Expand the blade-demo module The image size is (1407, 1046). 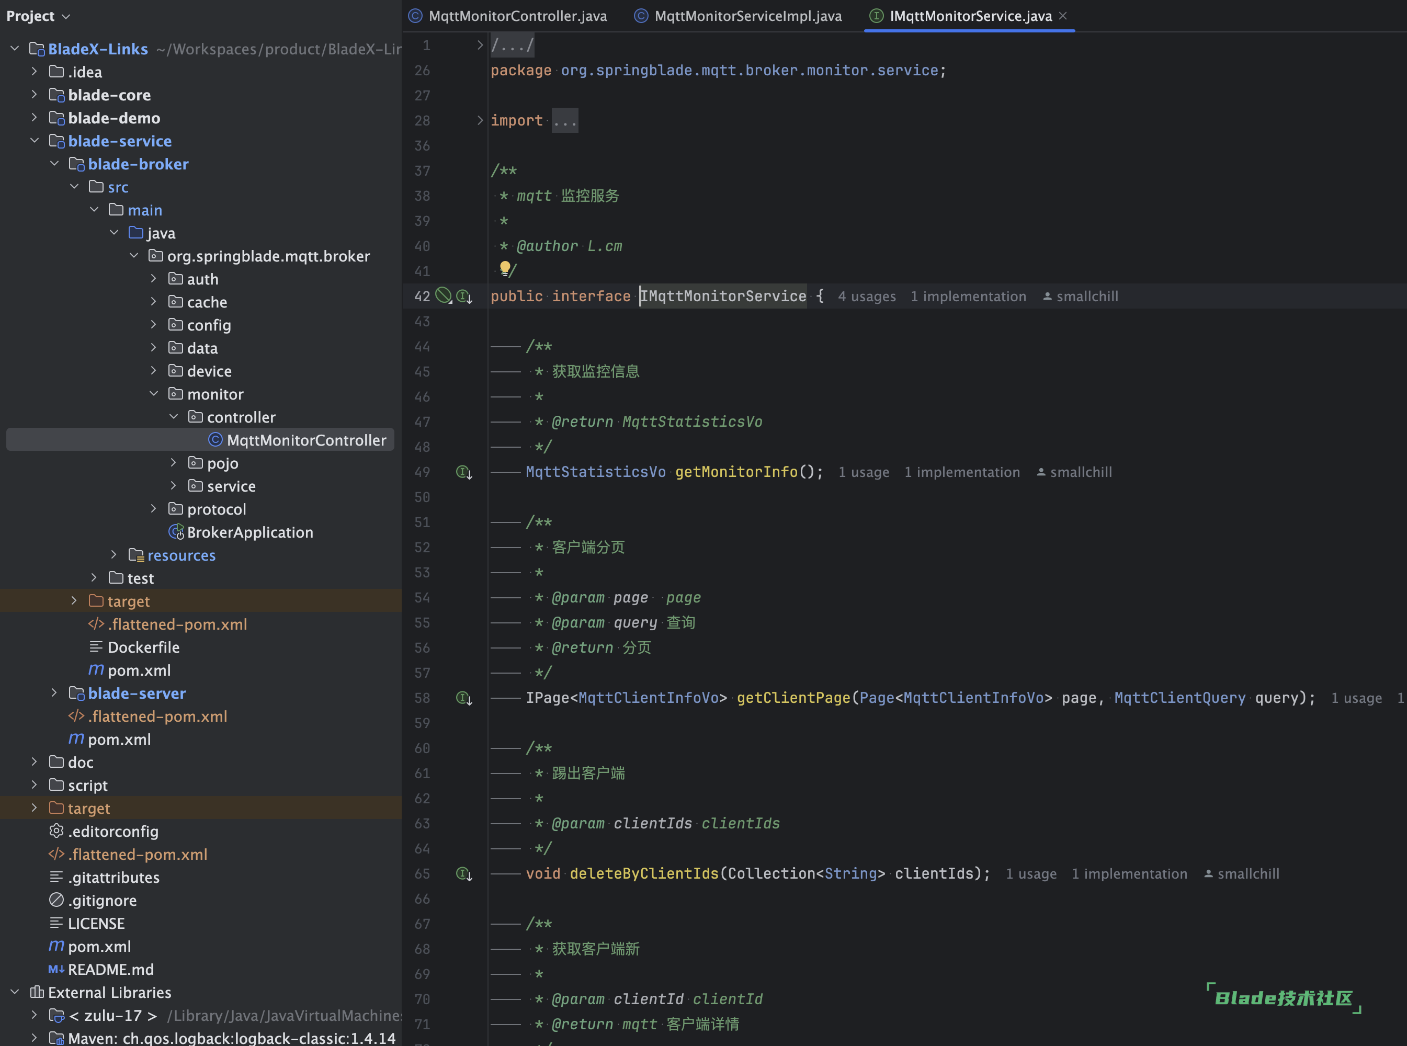[x=34, y=118]
